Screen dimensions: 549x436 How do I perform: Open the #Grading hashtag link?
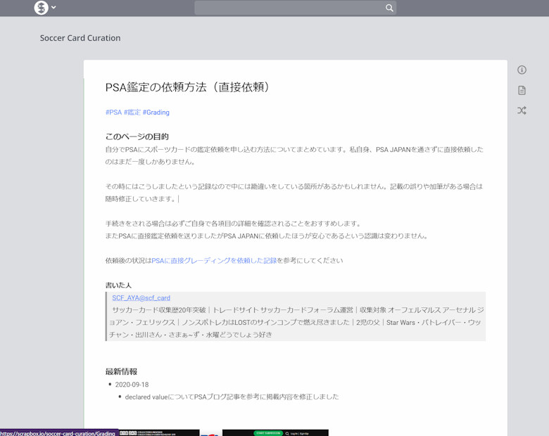[156, 113]
